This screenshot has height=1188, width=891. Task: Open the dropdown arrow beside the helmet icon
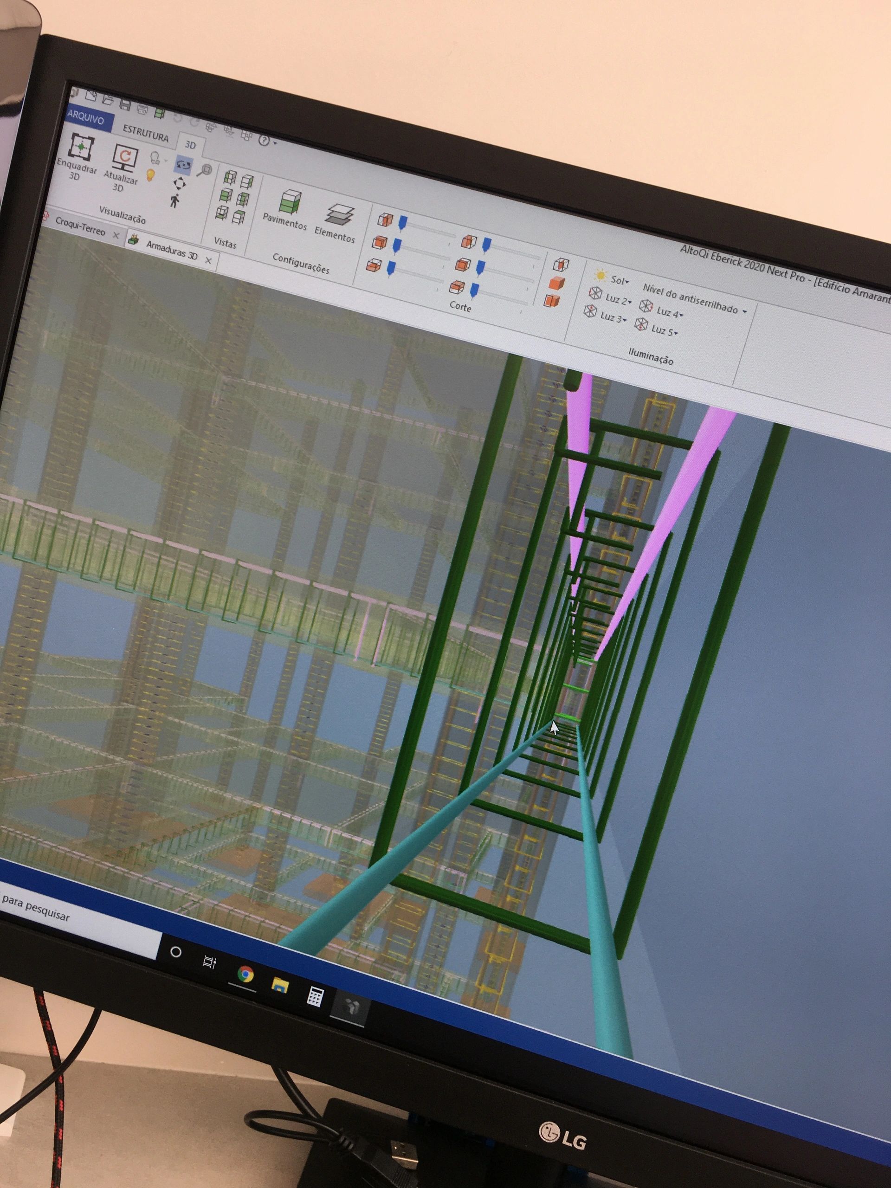(x=166, y=161)
